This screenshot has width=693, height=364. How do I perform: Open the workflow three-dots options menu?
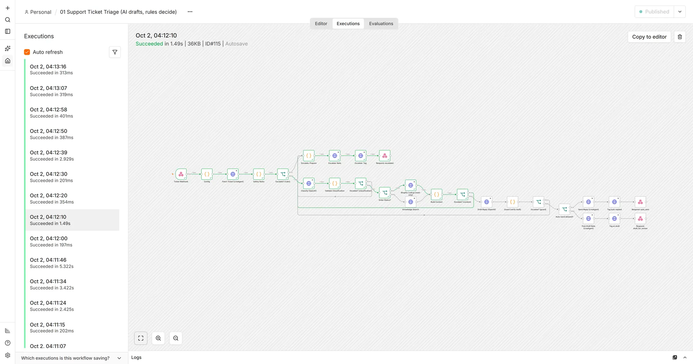coord(190,12)
